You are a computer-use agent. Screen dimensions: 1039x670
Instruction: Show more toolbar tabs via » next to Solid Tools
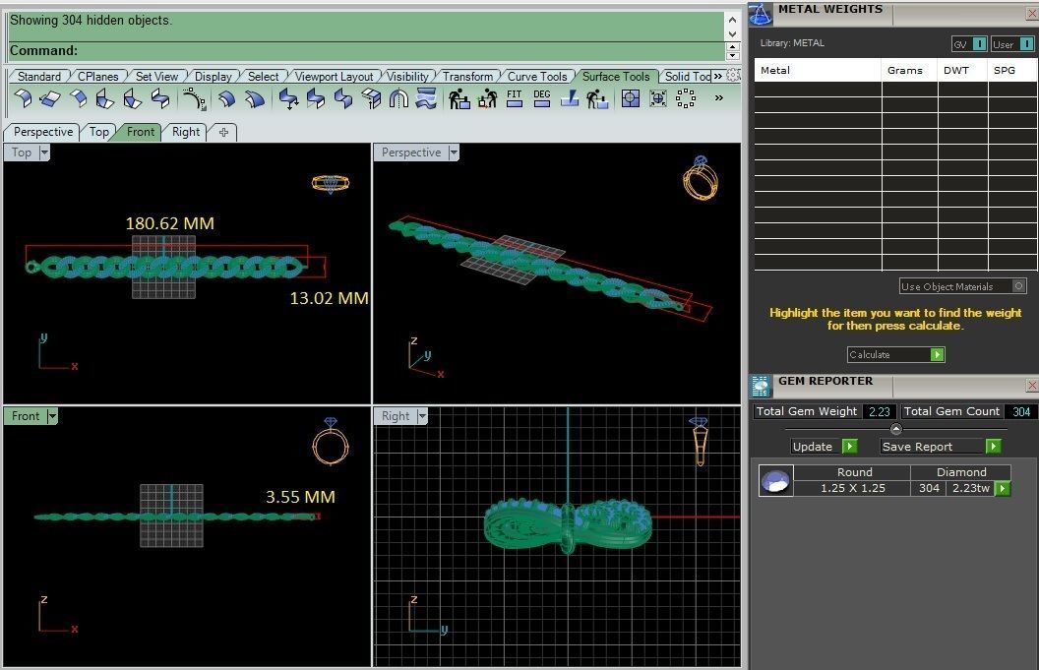click(717, 76)
